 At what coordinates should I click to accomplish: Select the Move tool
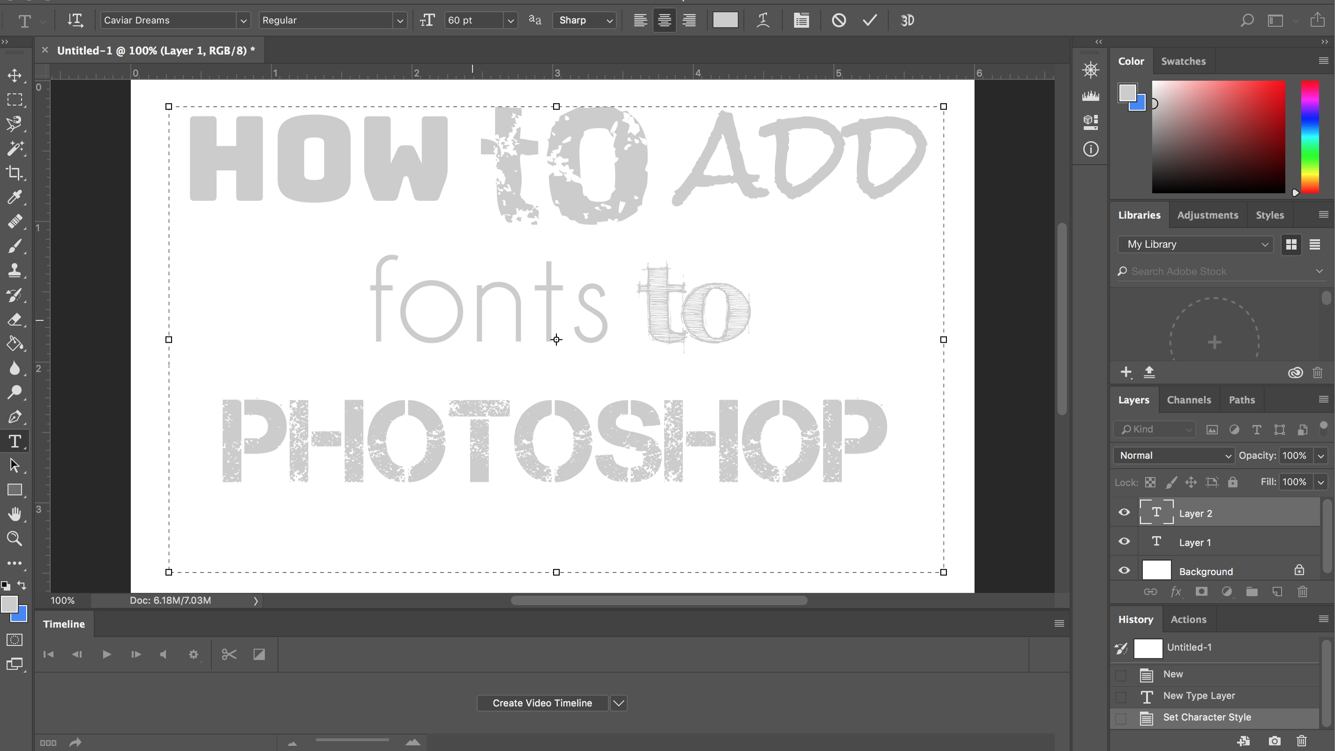[14, 75]
